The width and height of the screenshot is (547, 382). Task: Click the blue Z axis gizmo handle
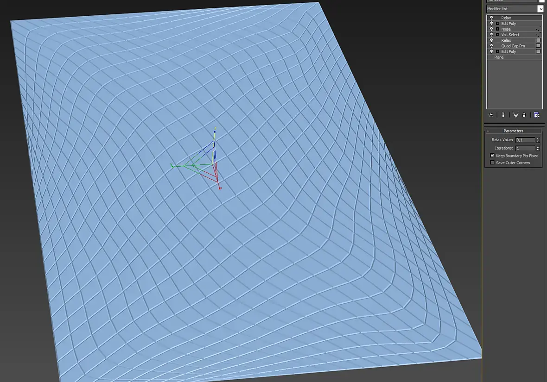tap(215, 131)
